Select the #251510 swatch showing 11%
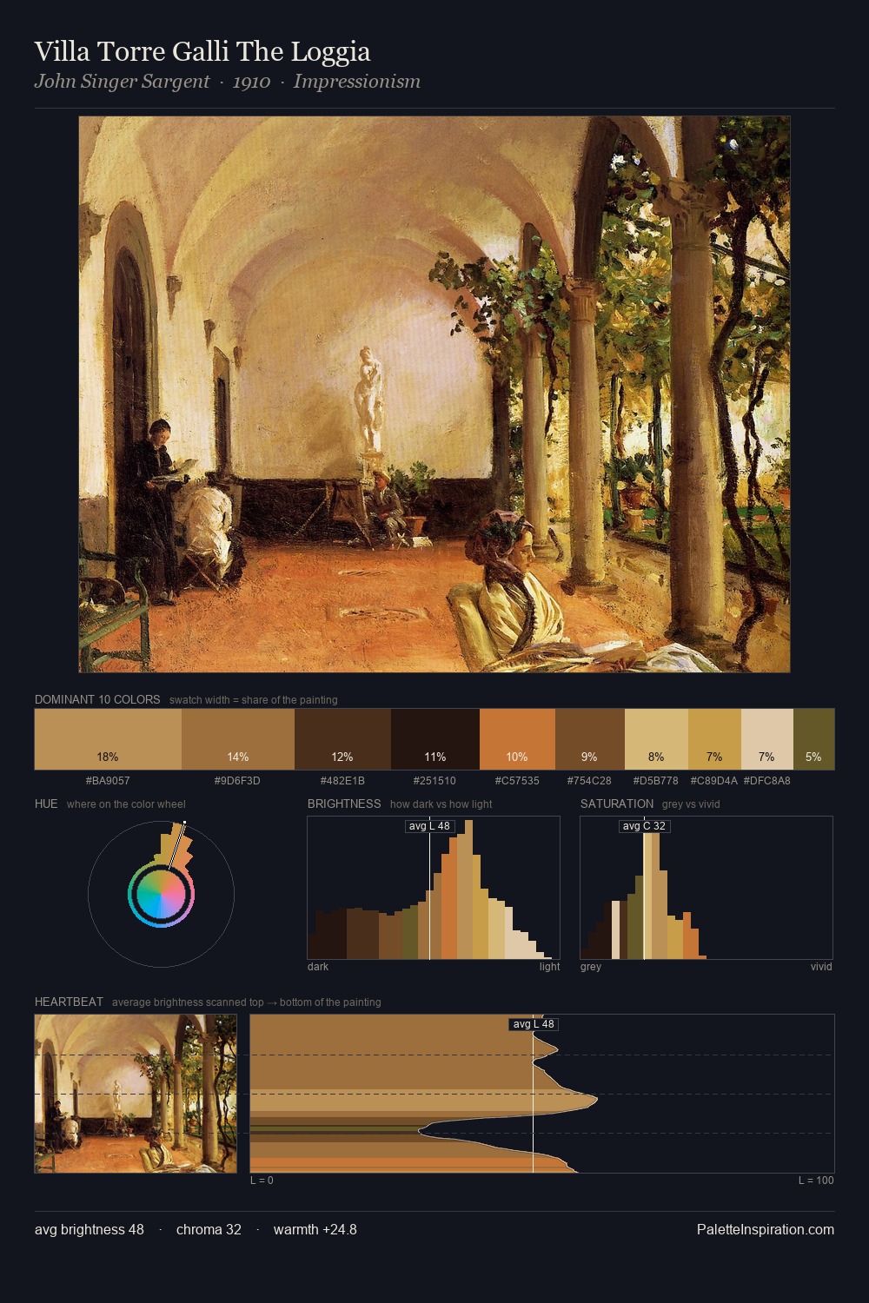The width and height of the screenshot is (869, 1303). click(x=435, y=739)
